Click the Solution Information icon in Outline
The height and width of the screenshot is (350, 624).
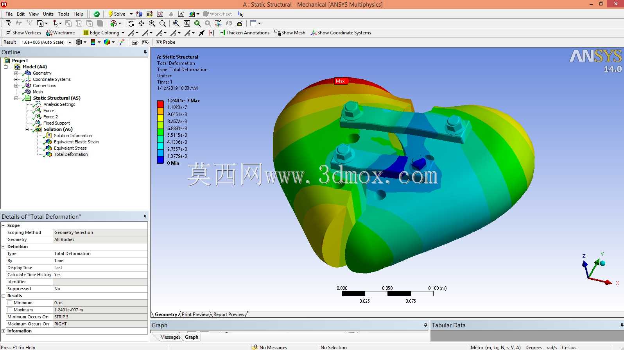click(x=49, y=136)
